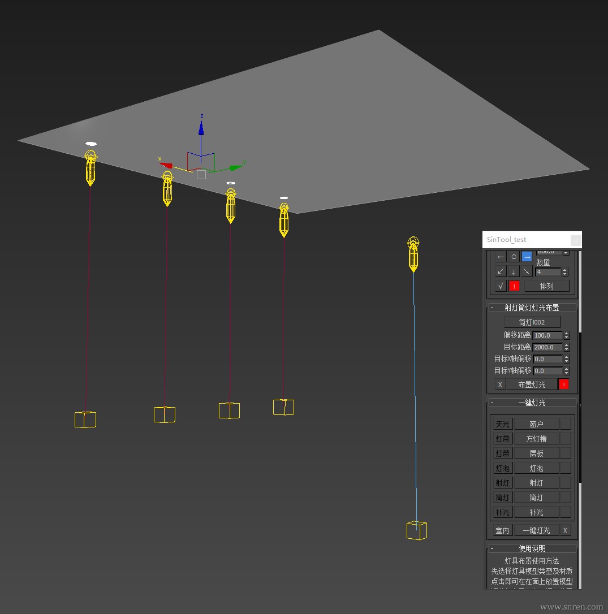This screenshot has width=608, height=614.
Task: Click the 窗户 button
Action: (x=536, y=424)
